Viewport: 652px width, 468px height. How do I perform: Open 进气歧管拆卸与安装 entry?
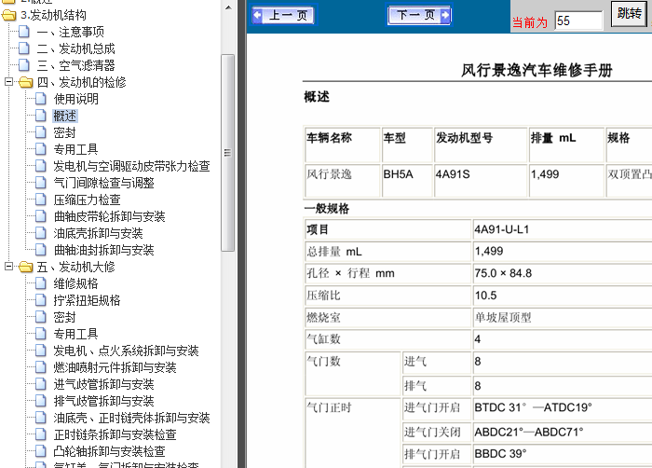pyautogui.click(x=104, y=384)
